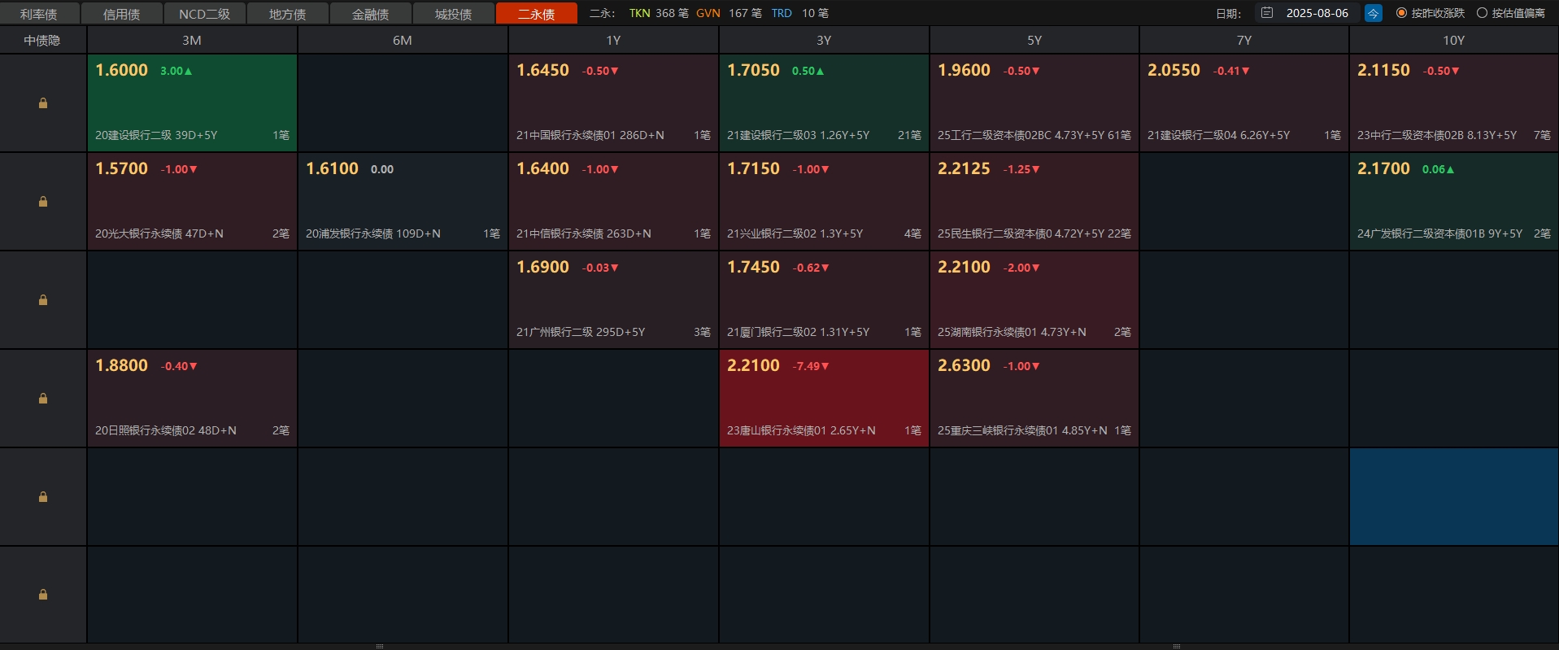
Task: Click the lock icon in the fifth empty row
Action: click(x=43, y=497)
